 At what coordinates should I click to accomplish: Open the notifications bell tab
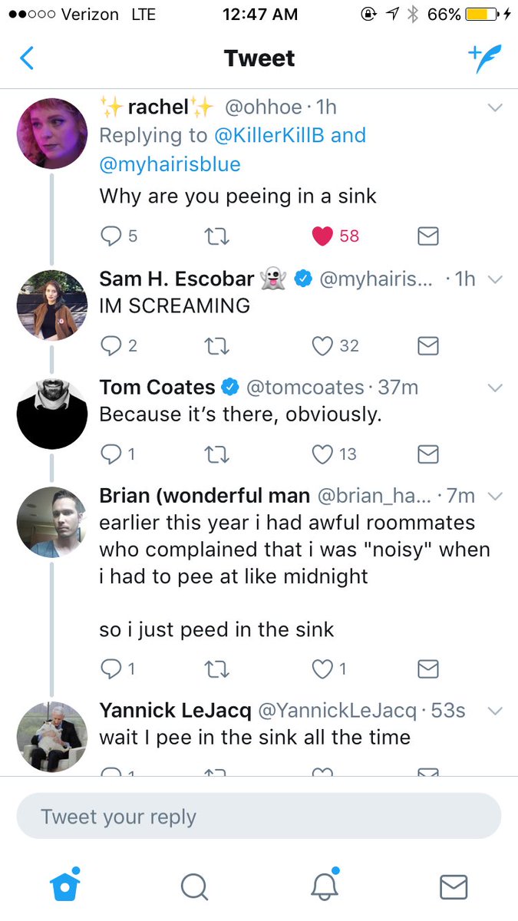(x=325, y=887)
